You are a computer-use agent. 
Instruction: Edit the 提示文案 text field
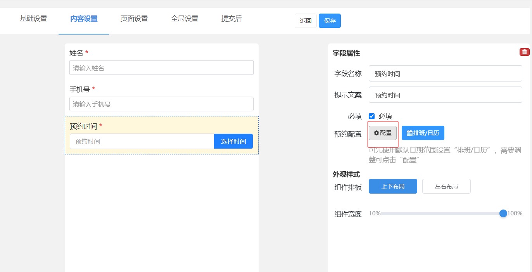(445, 95)
